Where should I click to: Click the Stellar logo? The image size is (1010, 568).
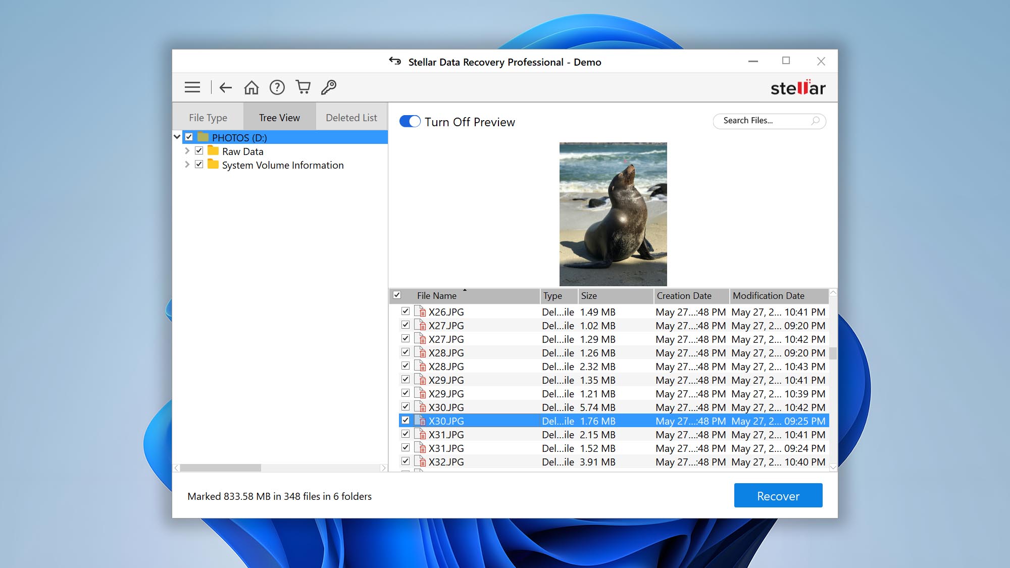click(x=799, y=87)
